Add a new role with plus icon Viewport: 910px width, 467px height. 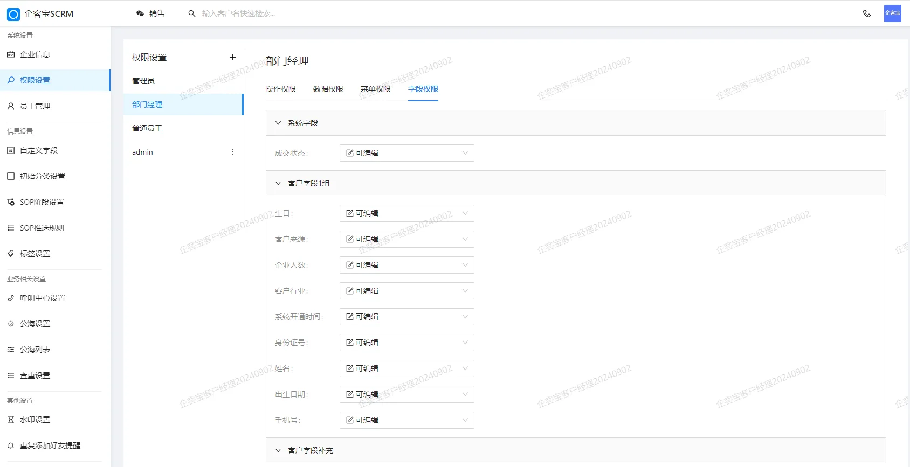233,57
